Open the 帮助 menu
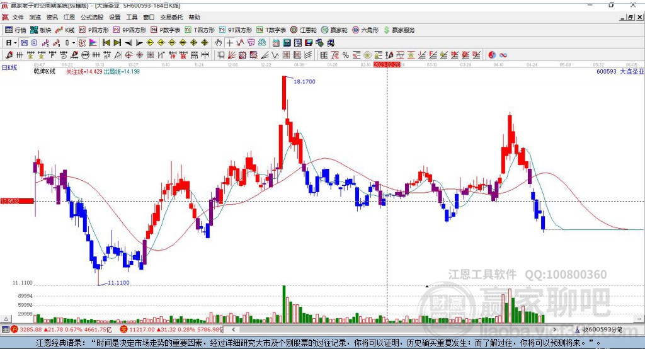Viewport: 645px width, 349px height. [x=194, y=17]
